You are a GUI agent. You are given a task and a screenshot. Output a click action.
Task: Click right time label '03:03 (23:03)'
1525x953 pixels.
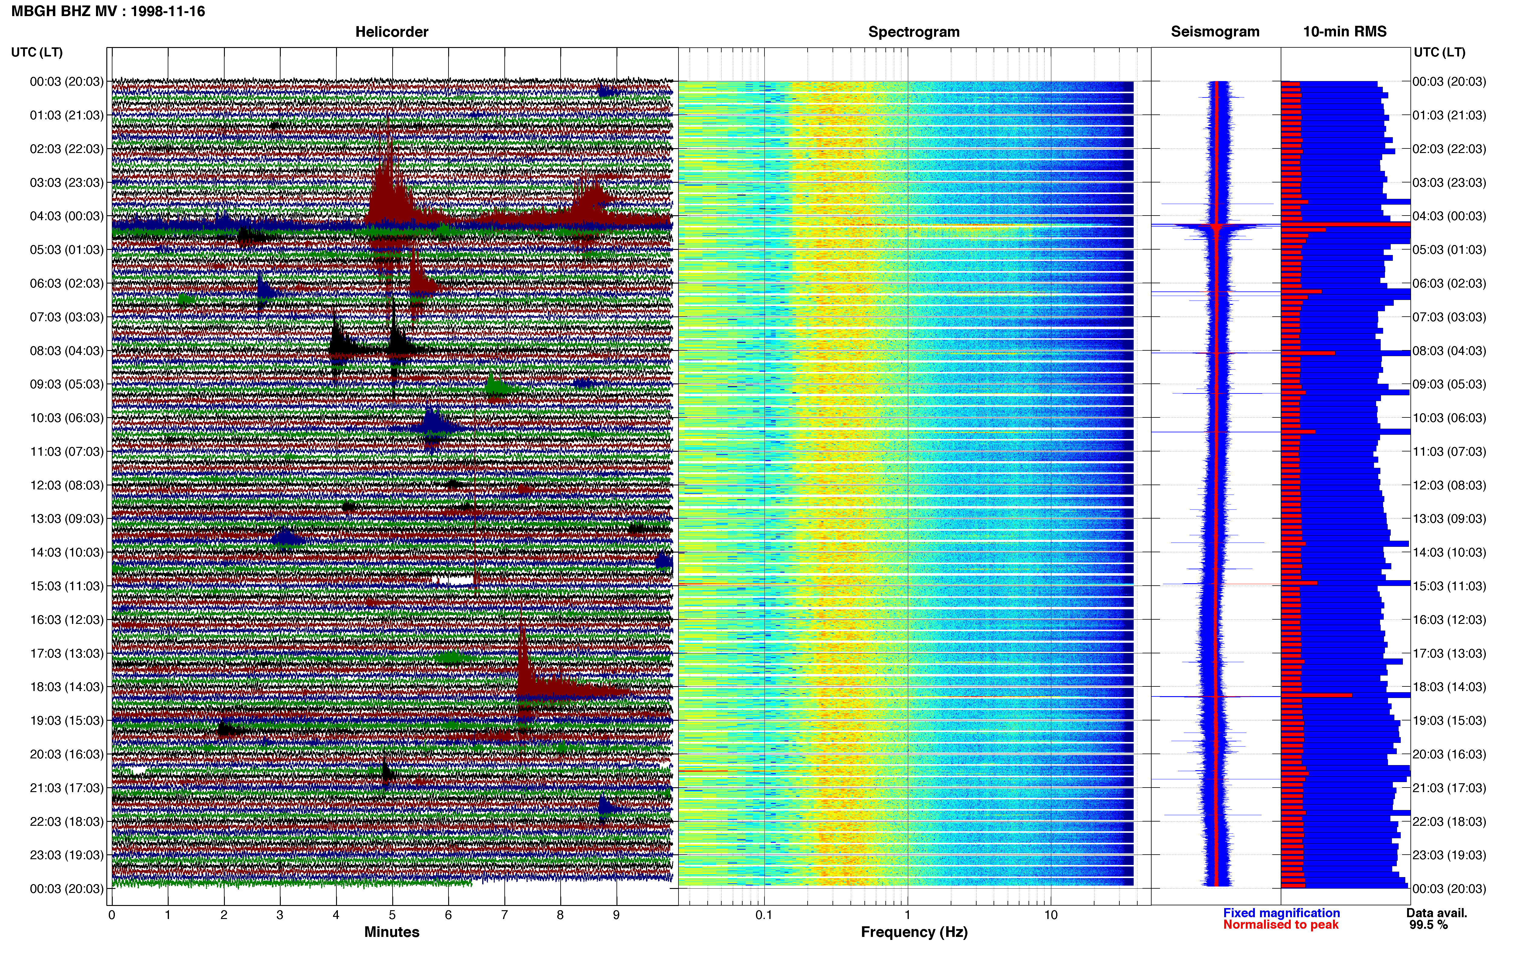tap(1449, 183)
